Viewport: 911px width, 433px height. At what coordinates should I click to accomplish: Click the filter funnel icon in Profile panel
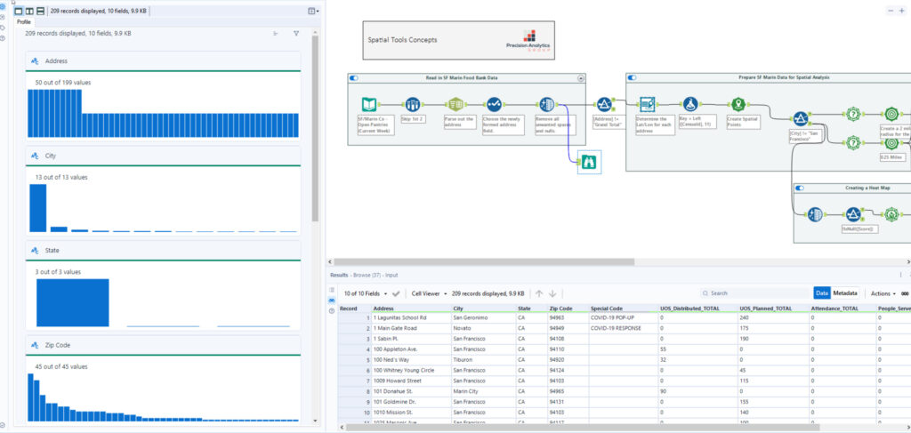(296, 33)
